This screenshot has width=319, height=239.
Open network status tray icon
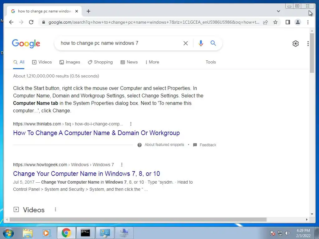coord(280,233)
